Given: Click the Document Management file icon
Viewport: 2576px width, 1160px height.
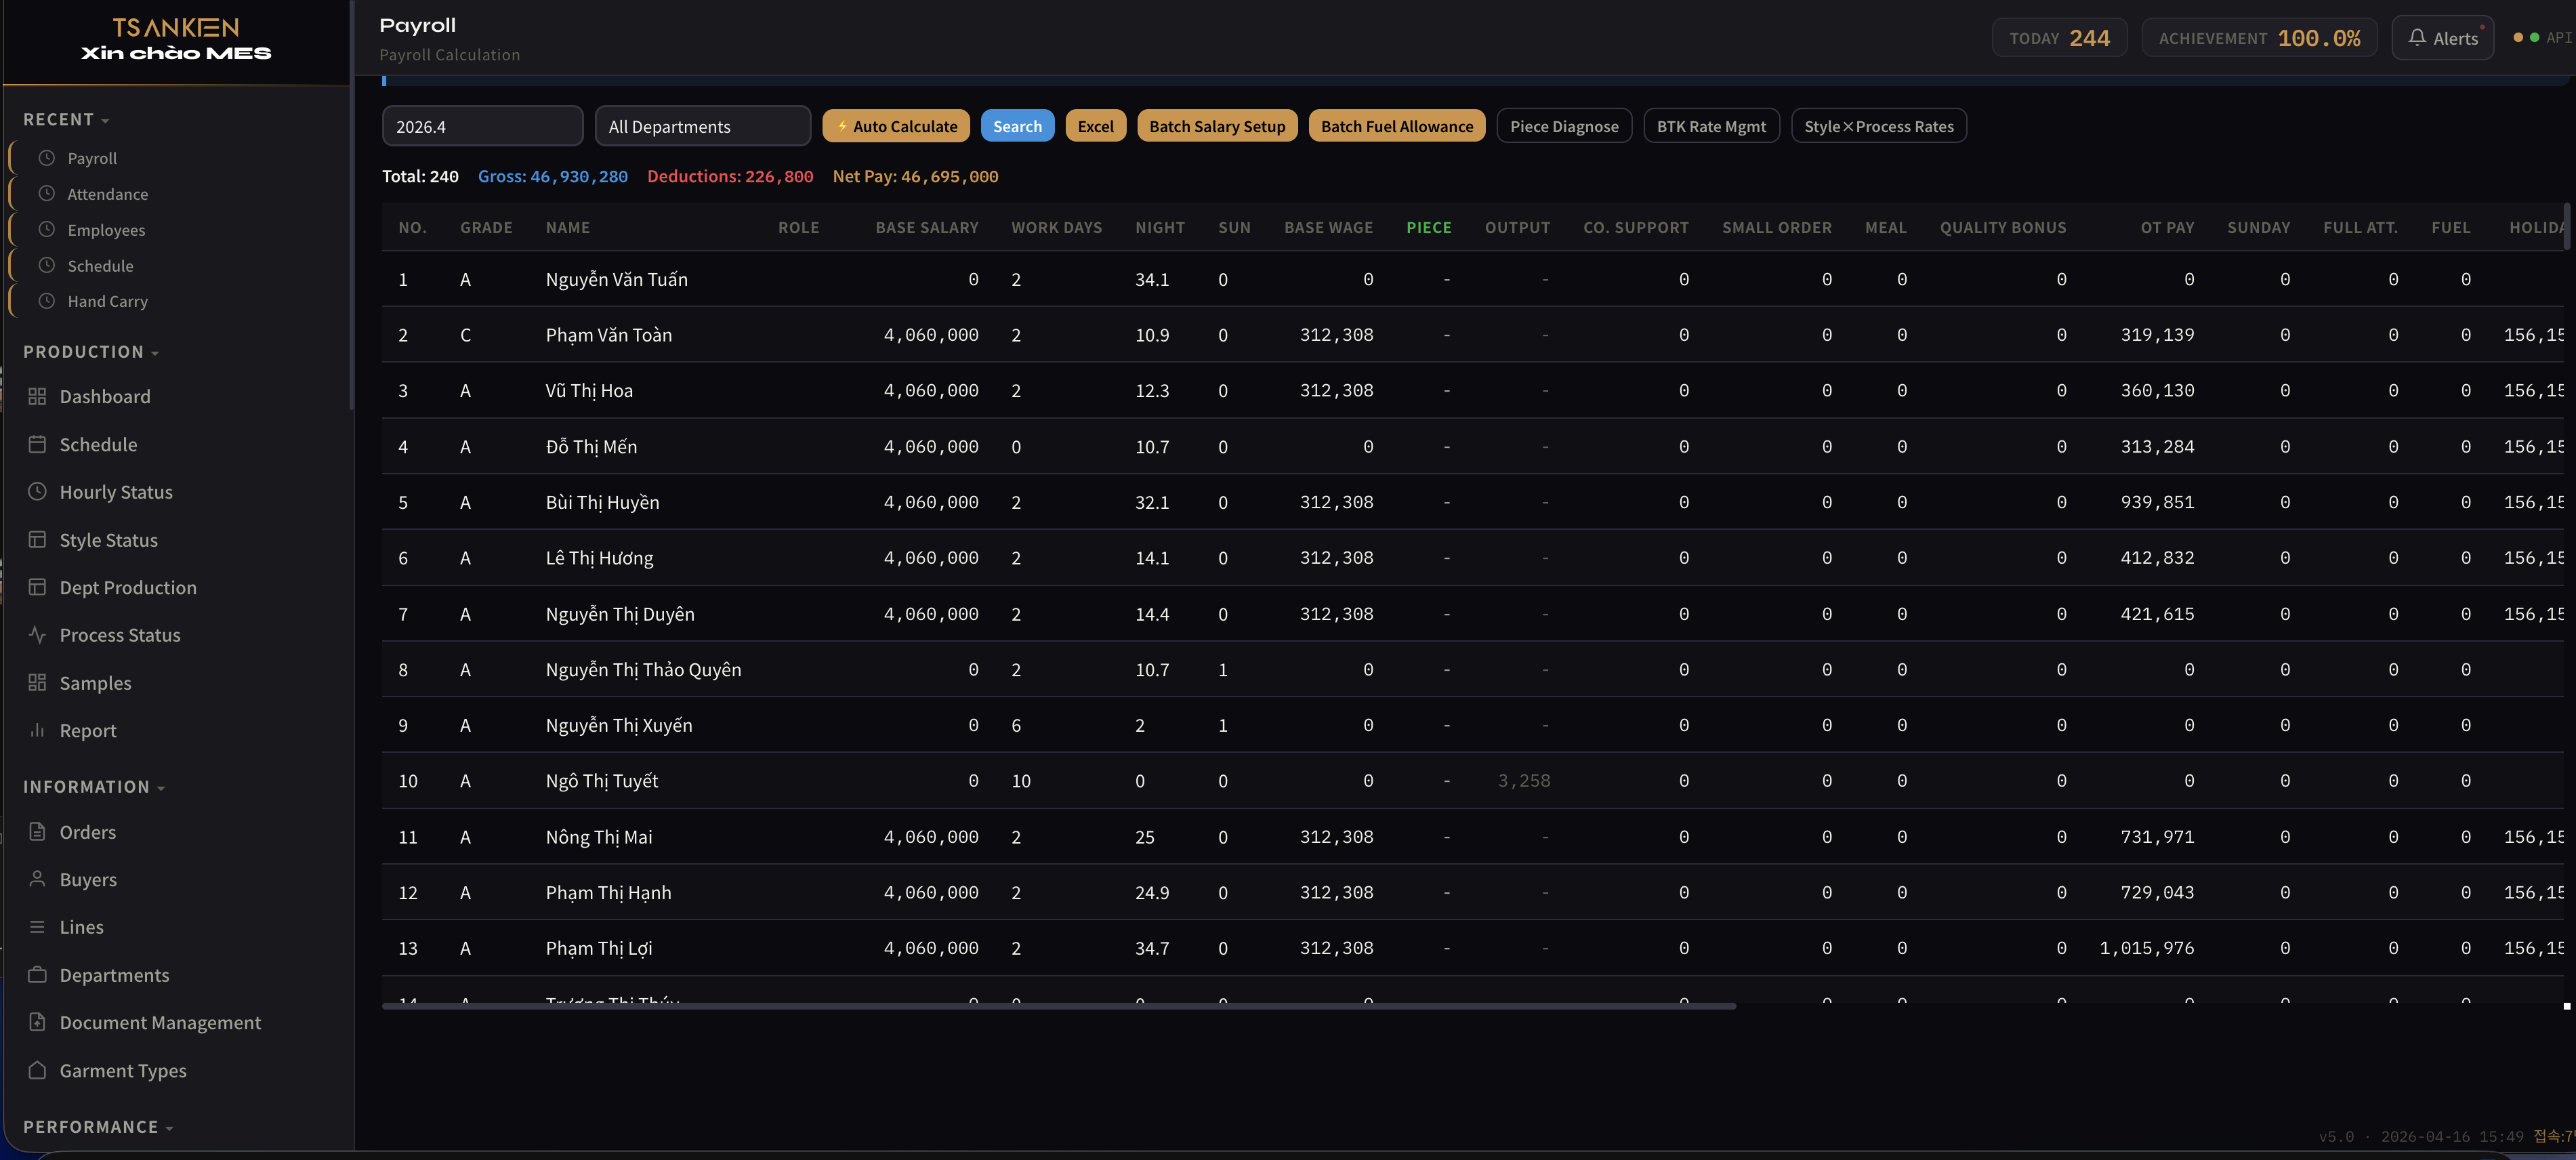Looking at the screenshot, I should pos(37,1022).
